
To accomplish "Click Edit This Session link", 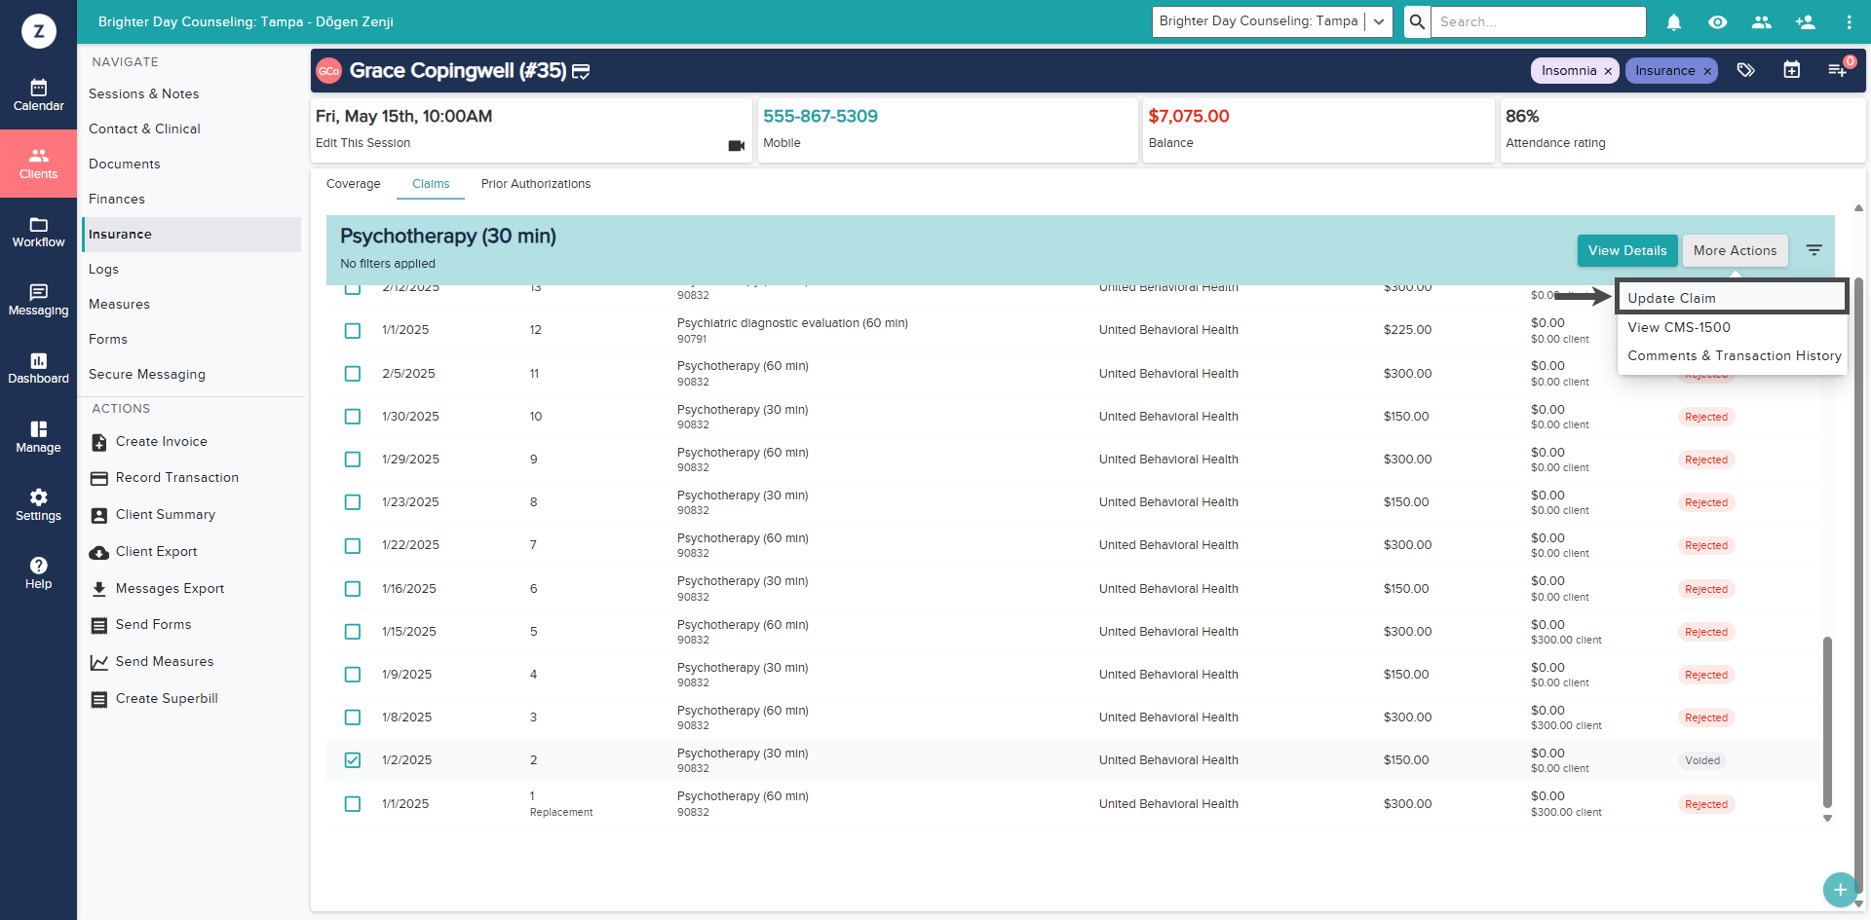I will pyautogui.click(x=363, y=143).
